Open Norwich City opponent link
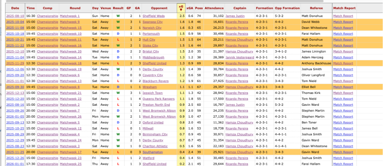This screenshot has width=386, height=166. pos(152,28)
